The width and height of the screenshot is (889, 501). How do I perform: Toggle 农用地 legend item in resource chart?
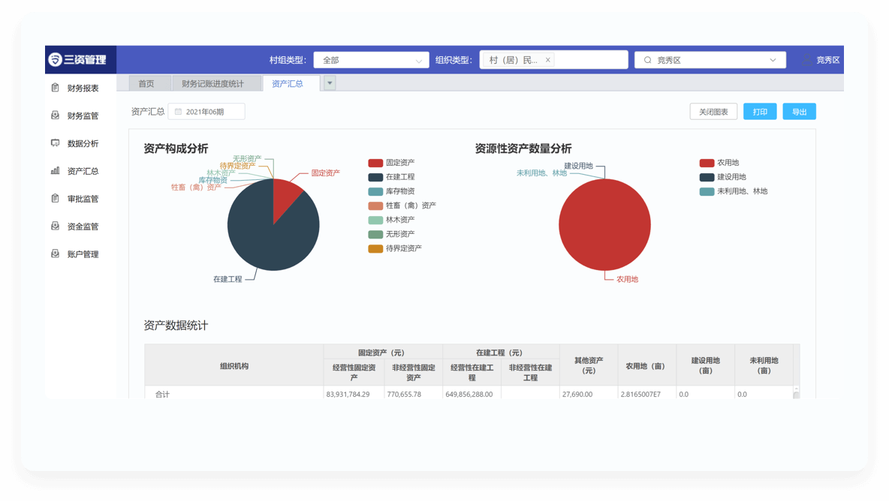(x=707, y=163)
